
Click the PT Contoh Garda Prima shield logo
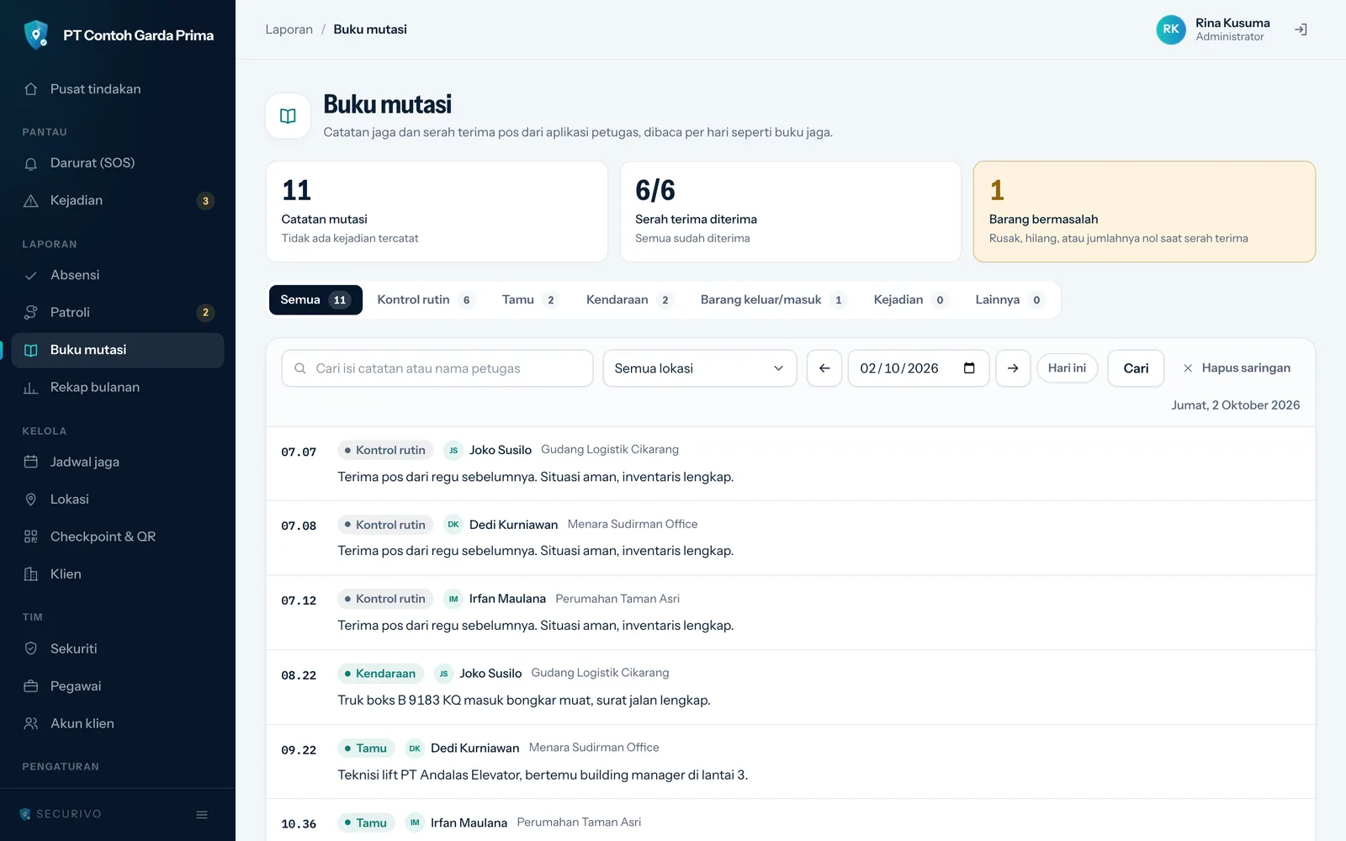tap(36, 34)
